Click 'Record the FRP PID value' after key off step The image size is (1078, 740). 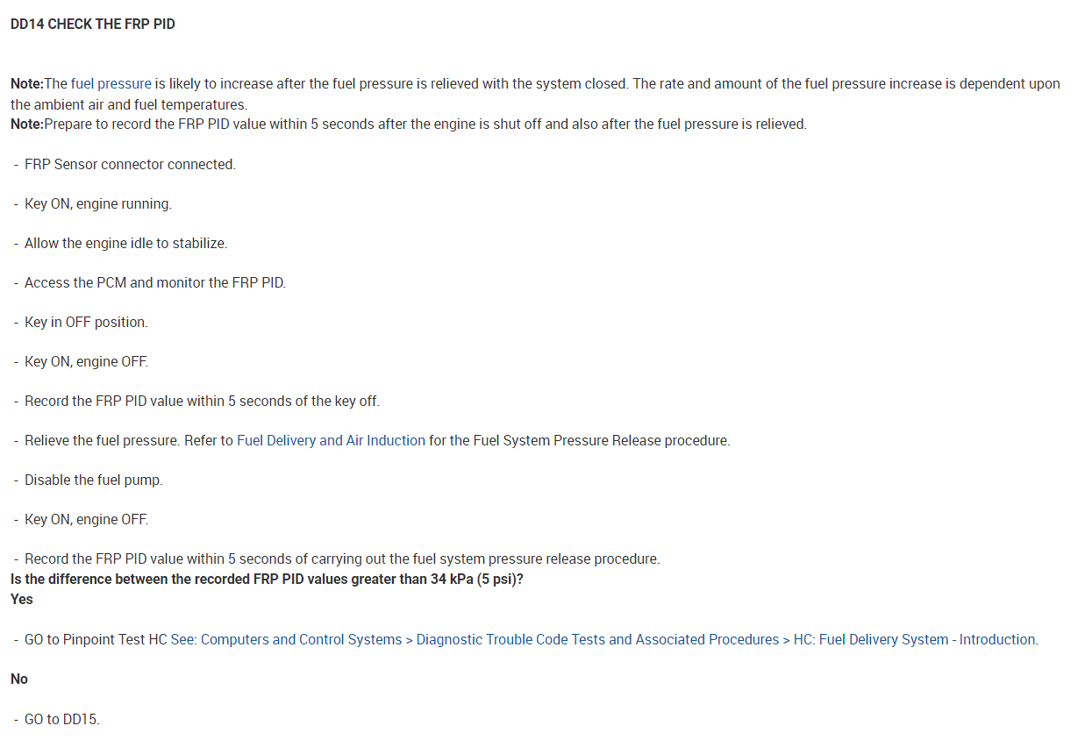tap(202, 401)
